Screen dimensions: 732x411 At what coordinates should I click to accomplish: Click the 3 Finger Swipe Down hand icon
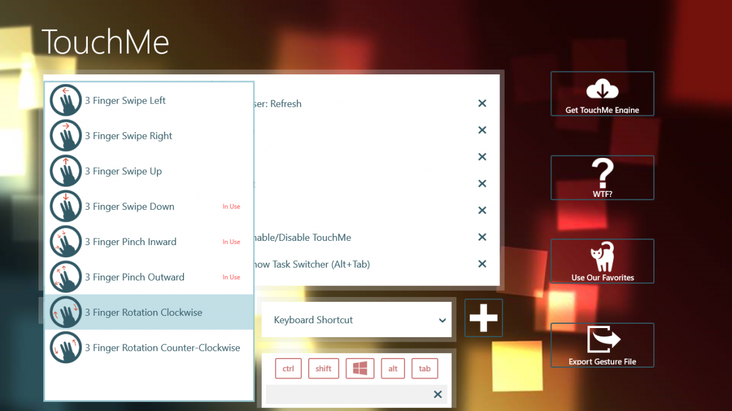pos(66,207)
